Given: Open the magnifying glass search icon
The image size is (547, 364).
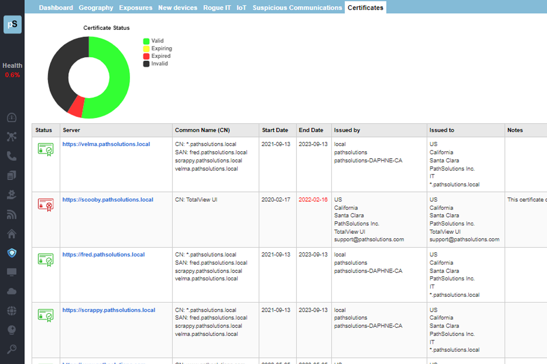Looking at the screenshot, I should pos(12,349).
